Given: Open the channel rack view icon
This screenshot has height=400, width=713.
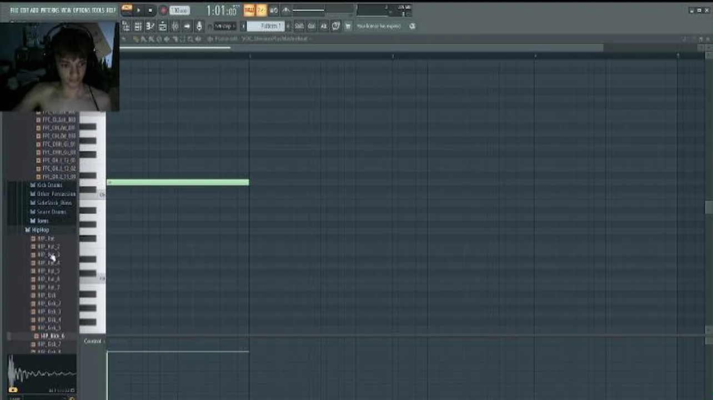Looking at the screenshot, I should (138, 26).
